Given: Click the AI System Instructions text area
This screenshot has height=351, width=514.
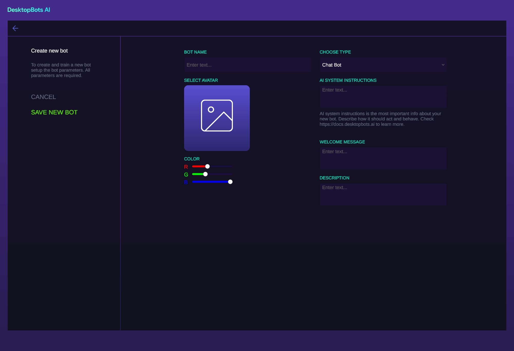Looking at the screenshot, I should 383,97.
